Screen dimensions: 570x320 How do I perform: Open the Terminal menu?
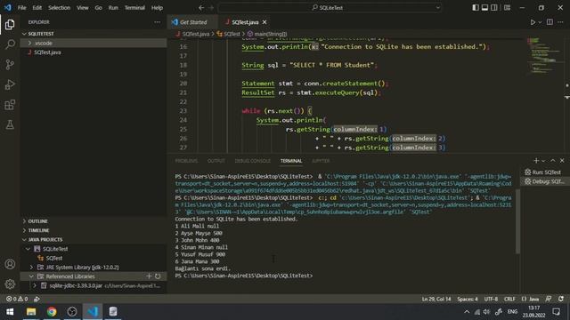pyautogui.click(x=134, y=8)
